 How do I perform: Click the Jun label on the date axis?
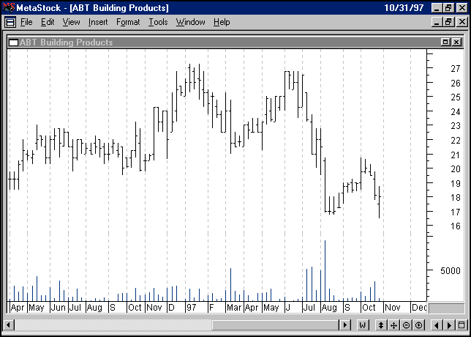(59, 308)
